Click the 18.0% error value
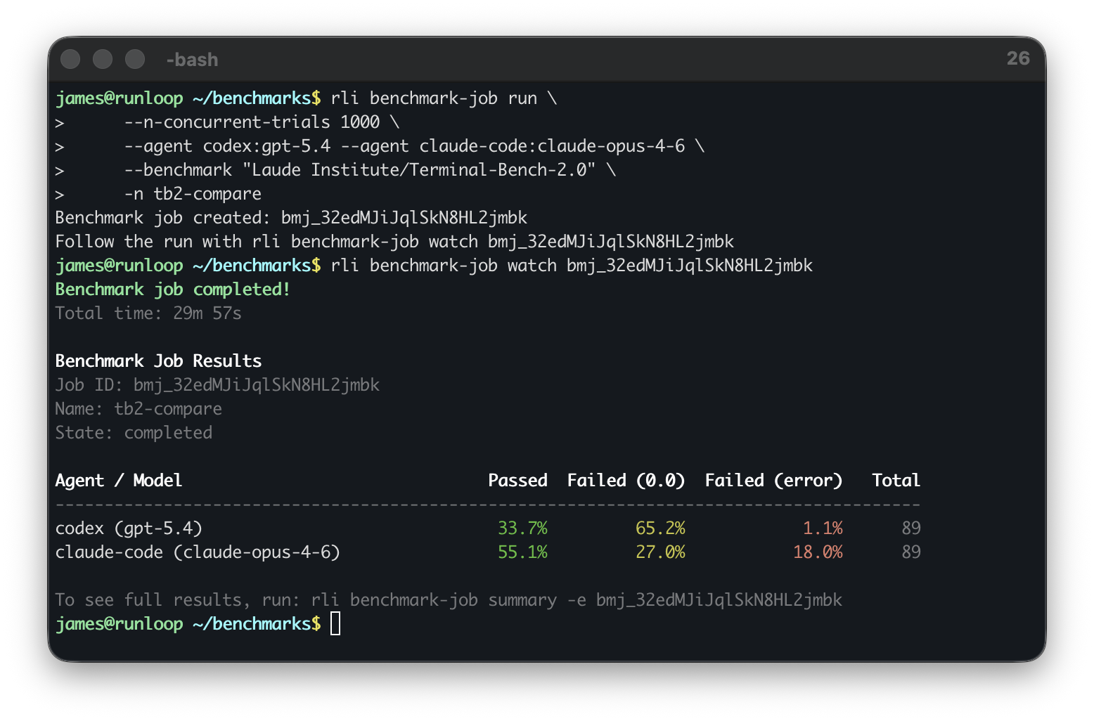The width and height of the screenshot is (1094, 721). click(818, 552)
